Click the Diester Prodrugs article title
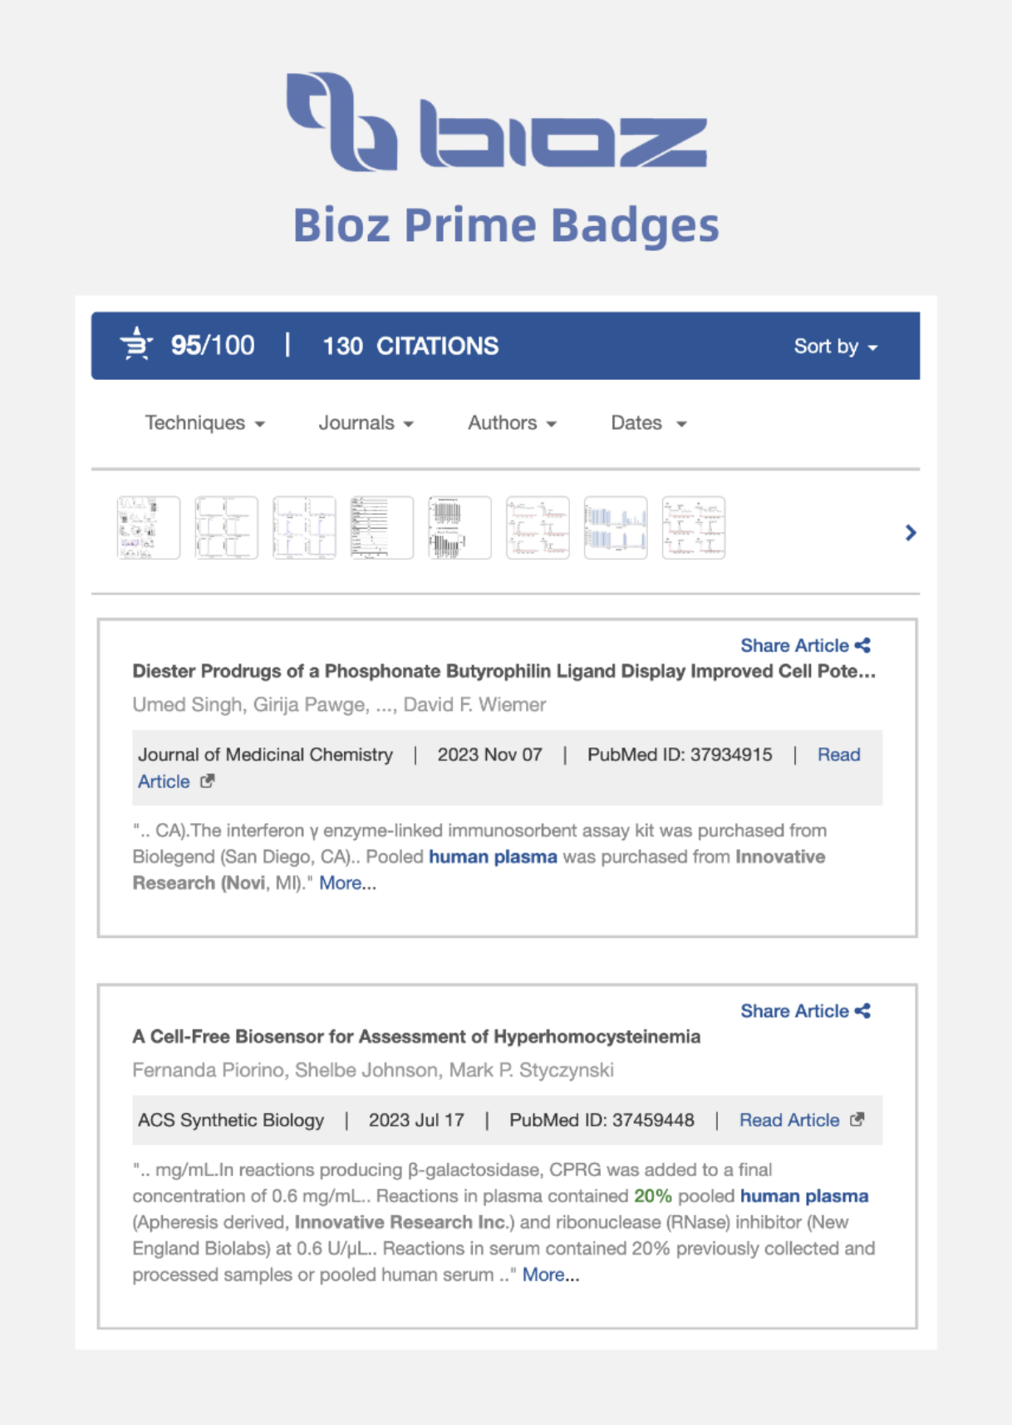 pos(504,671)
